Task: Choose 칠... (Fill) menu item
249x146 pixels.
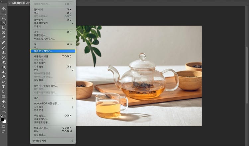Action: point(53,44)
